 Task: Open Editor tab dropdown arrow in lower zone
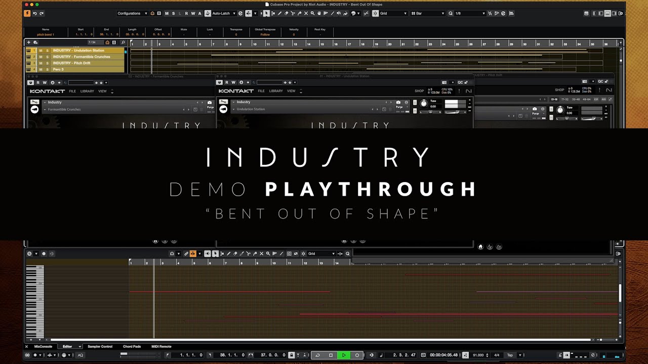(79, 347)
